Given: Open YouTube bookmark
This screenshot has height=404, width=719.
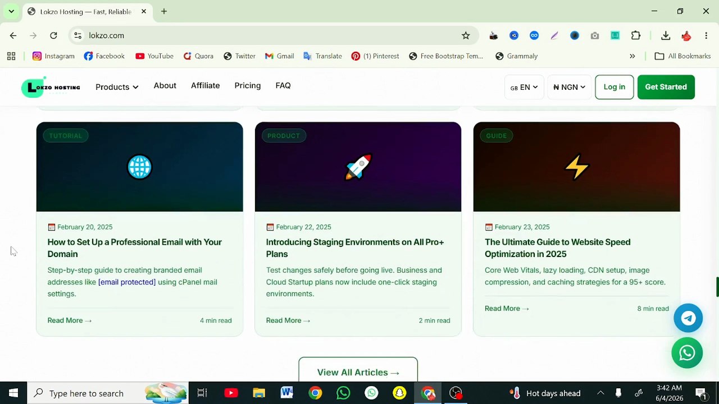Looking at the screenshot, I should coord(154,56).
